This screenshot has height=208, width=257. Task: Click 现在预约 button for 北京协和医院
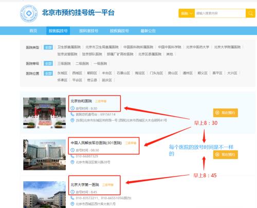226,113
